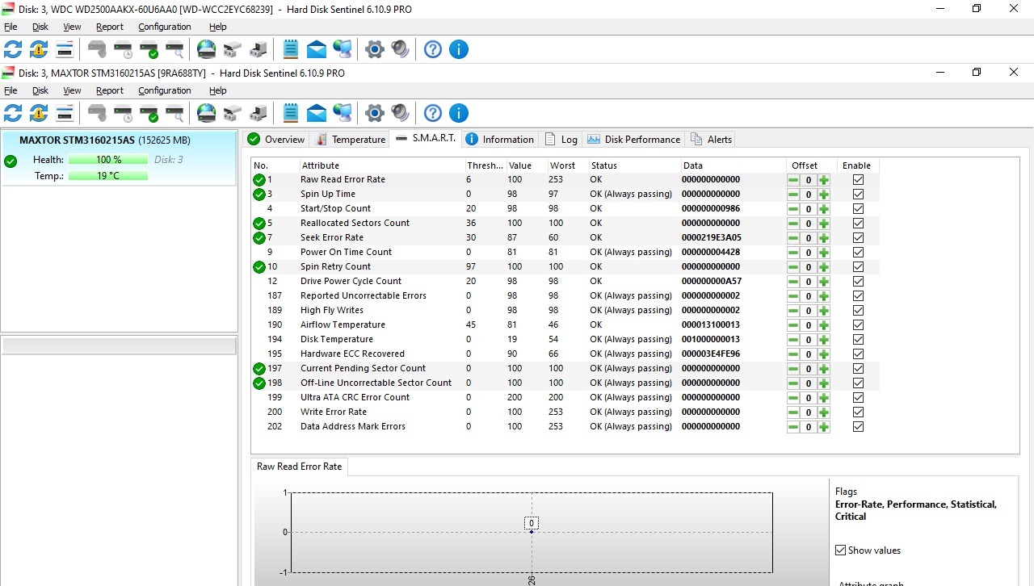
Task: Increase offset for Spin Up Time
Action: click(823, 195)
